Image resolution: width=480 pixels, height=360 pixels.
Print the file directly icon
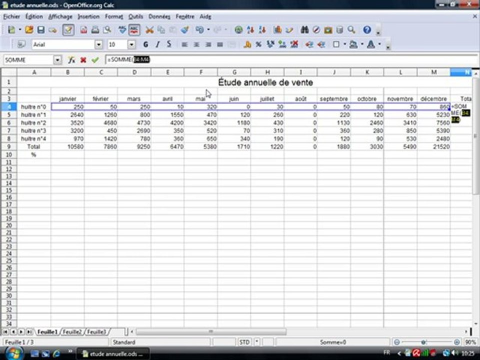point(95,29)
